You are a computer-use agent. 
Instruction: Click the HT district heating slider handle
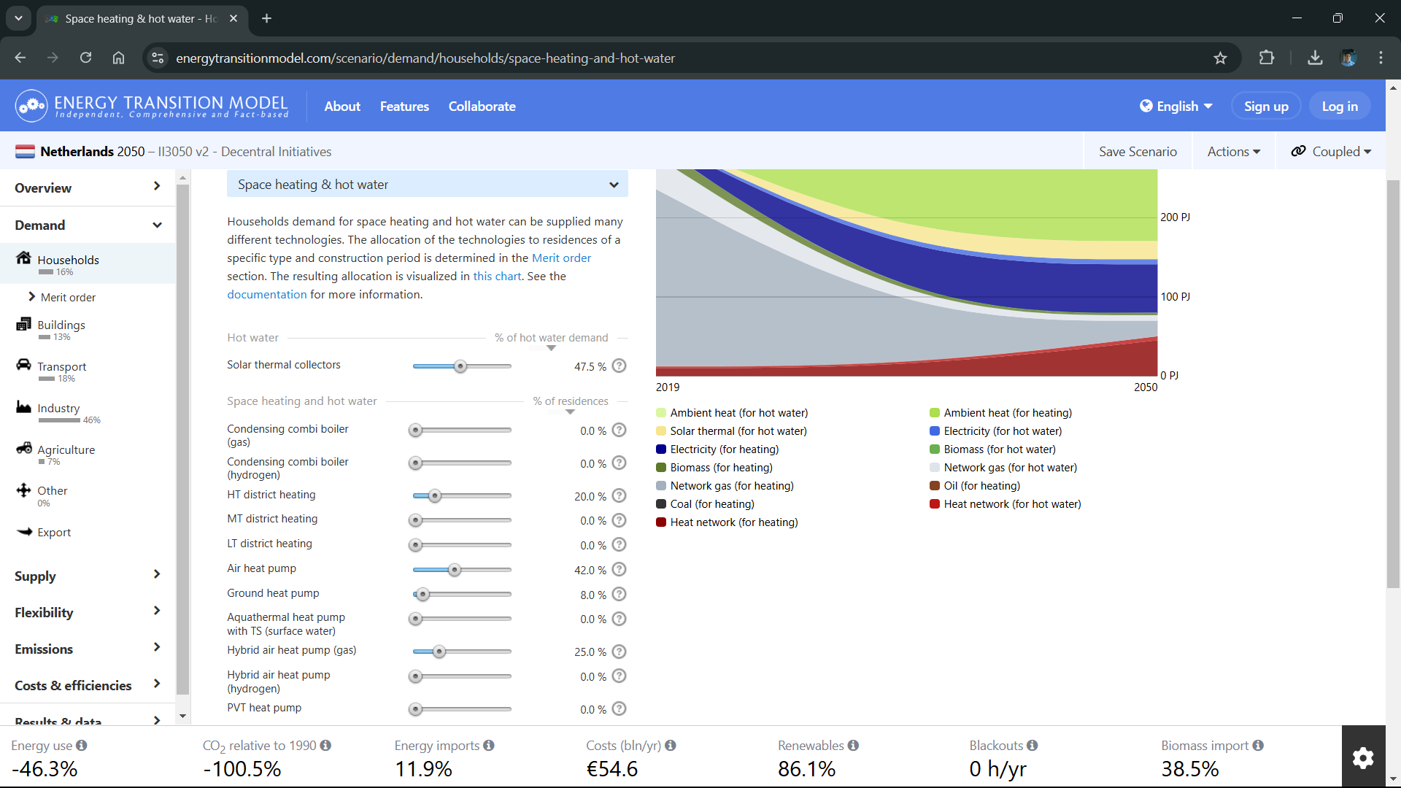[435, 496]
